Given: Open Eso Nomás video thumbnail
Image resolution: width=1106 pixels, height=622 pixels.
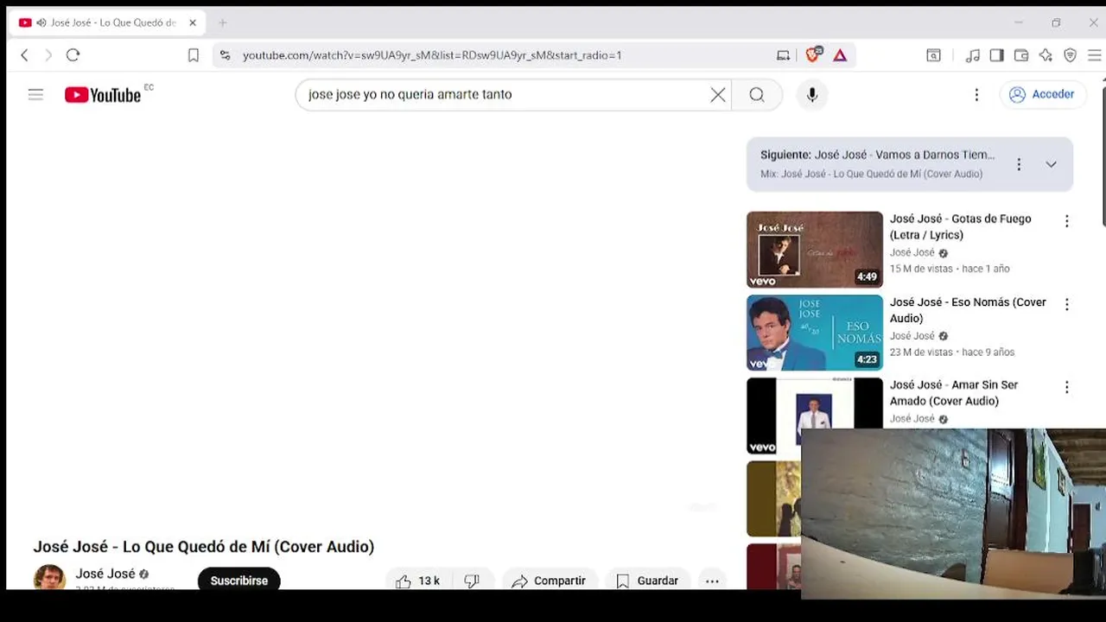Looking at the screenshot, I should pos(815,333).
